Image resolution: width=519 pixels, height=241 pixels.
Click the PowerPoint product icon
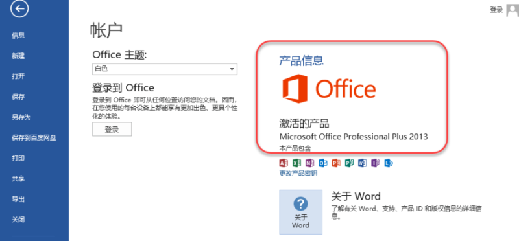coord(336,163)
